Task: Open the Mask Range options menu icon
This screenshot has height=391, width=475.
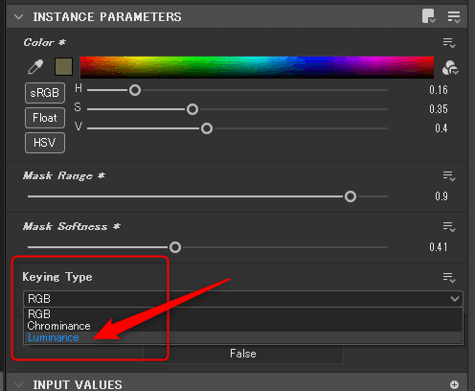Action: point(449,176)
